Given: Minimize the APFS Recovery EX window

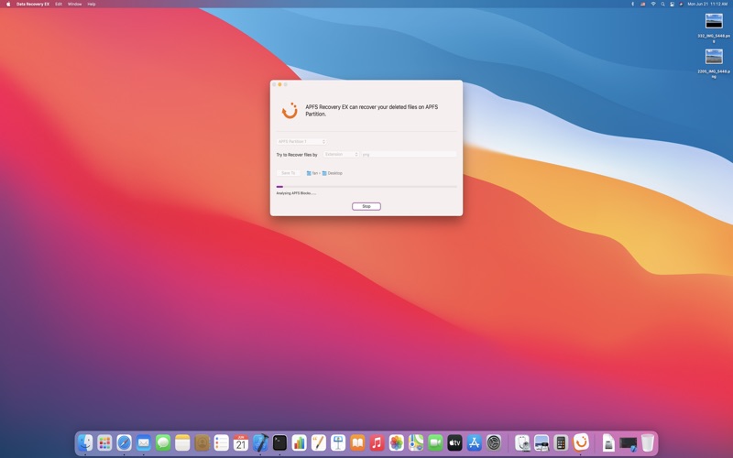Looking at the screenshot, I should [x=279, y=84].
